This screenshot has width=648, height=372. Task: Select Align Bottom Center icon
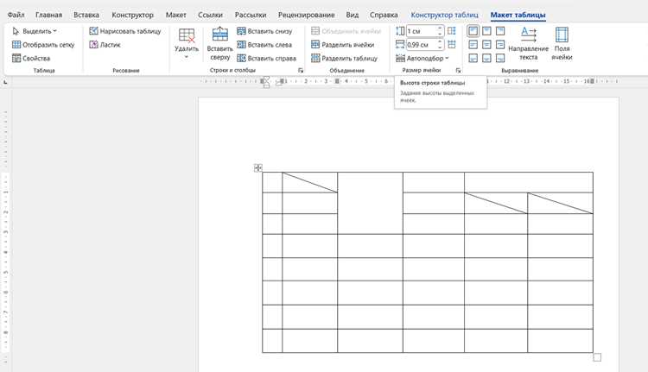(486, 58)
